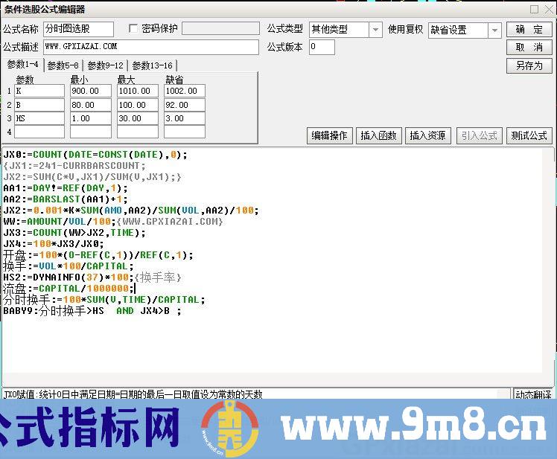Open the 公式类型 dropdown arrow
557x459 pixels.
[x=375, y=30]
